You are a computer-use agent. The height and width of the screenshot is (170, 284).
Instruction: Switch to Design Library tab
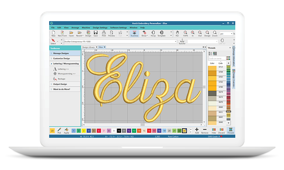88,47
